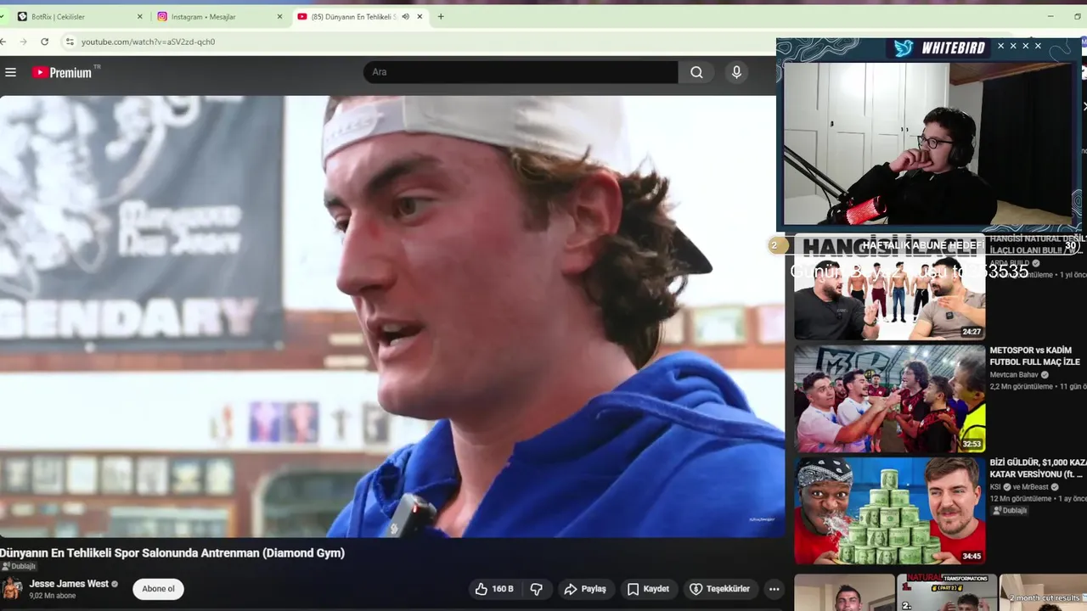This screenshot has width=1087, height=611.
Task: Click title 'METOSPOR vs KADİM FUTBOL FULL MAÇ İZLE'
Action: click(x=1035, y=356)
